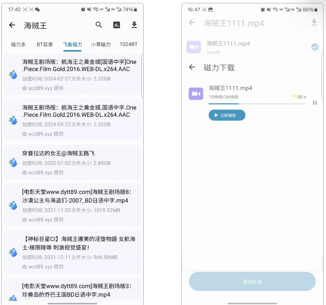Click the 海贼王 page title
Image resolution: width=326 pixels, height=305 pixels.
coord(35,25)
